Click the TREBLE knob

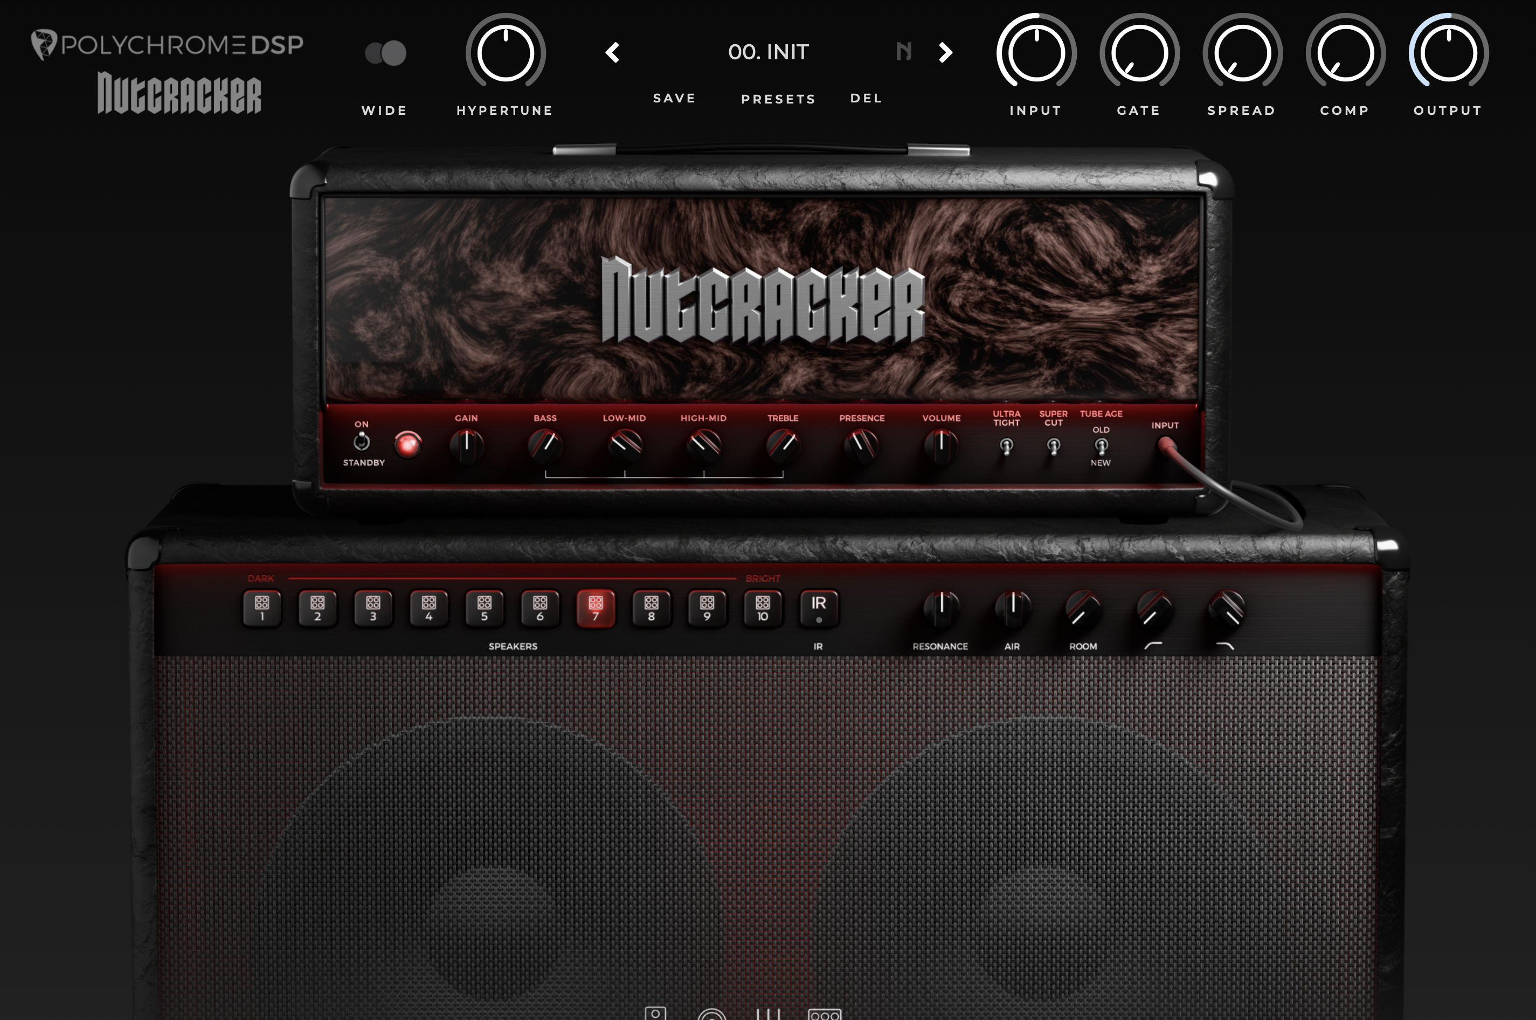pyautogui.click(x=783, y=446)
